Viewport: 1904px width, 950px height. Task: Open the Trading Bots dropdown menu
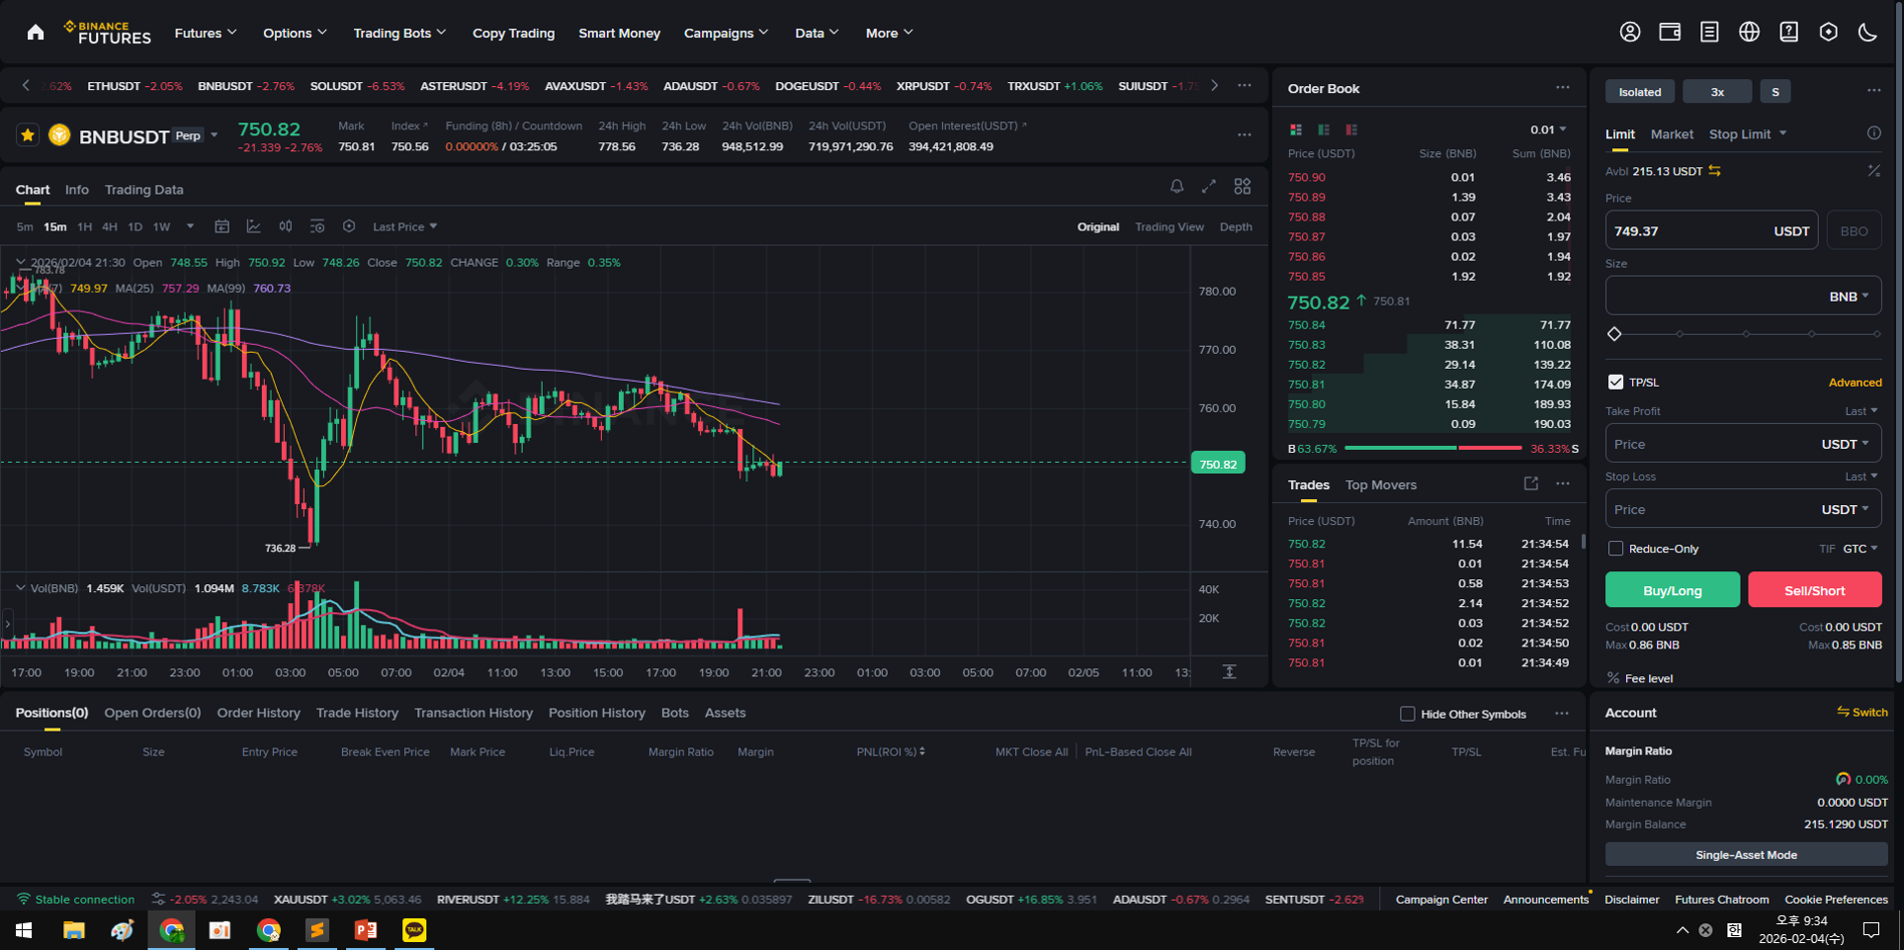(399, 33)
